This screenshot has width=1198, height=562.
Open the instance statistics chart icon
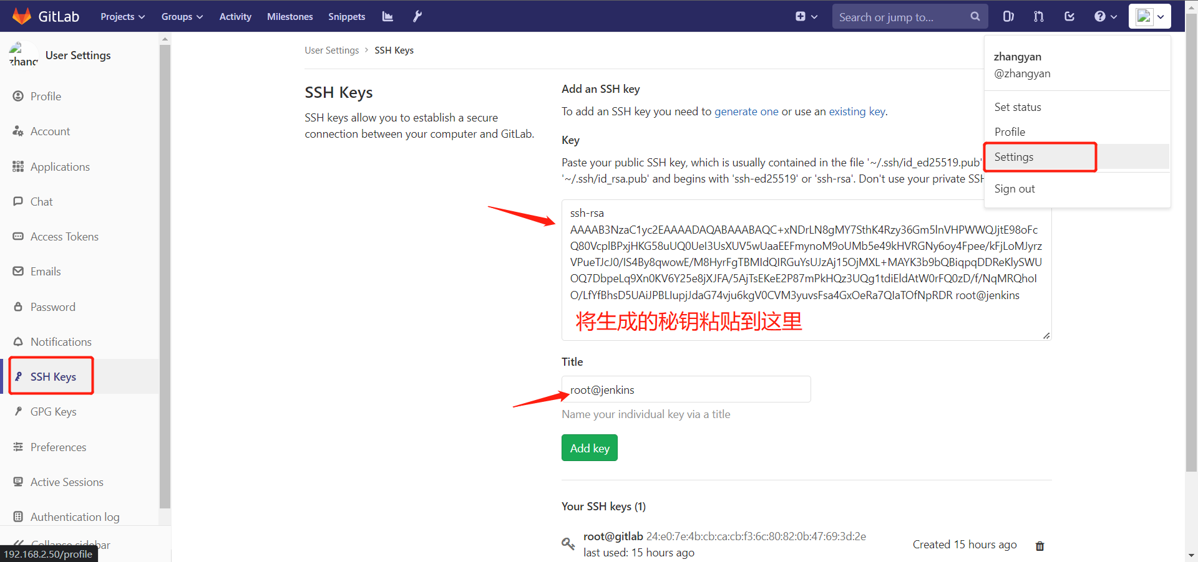387,16
